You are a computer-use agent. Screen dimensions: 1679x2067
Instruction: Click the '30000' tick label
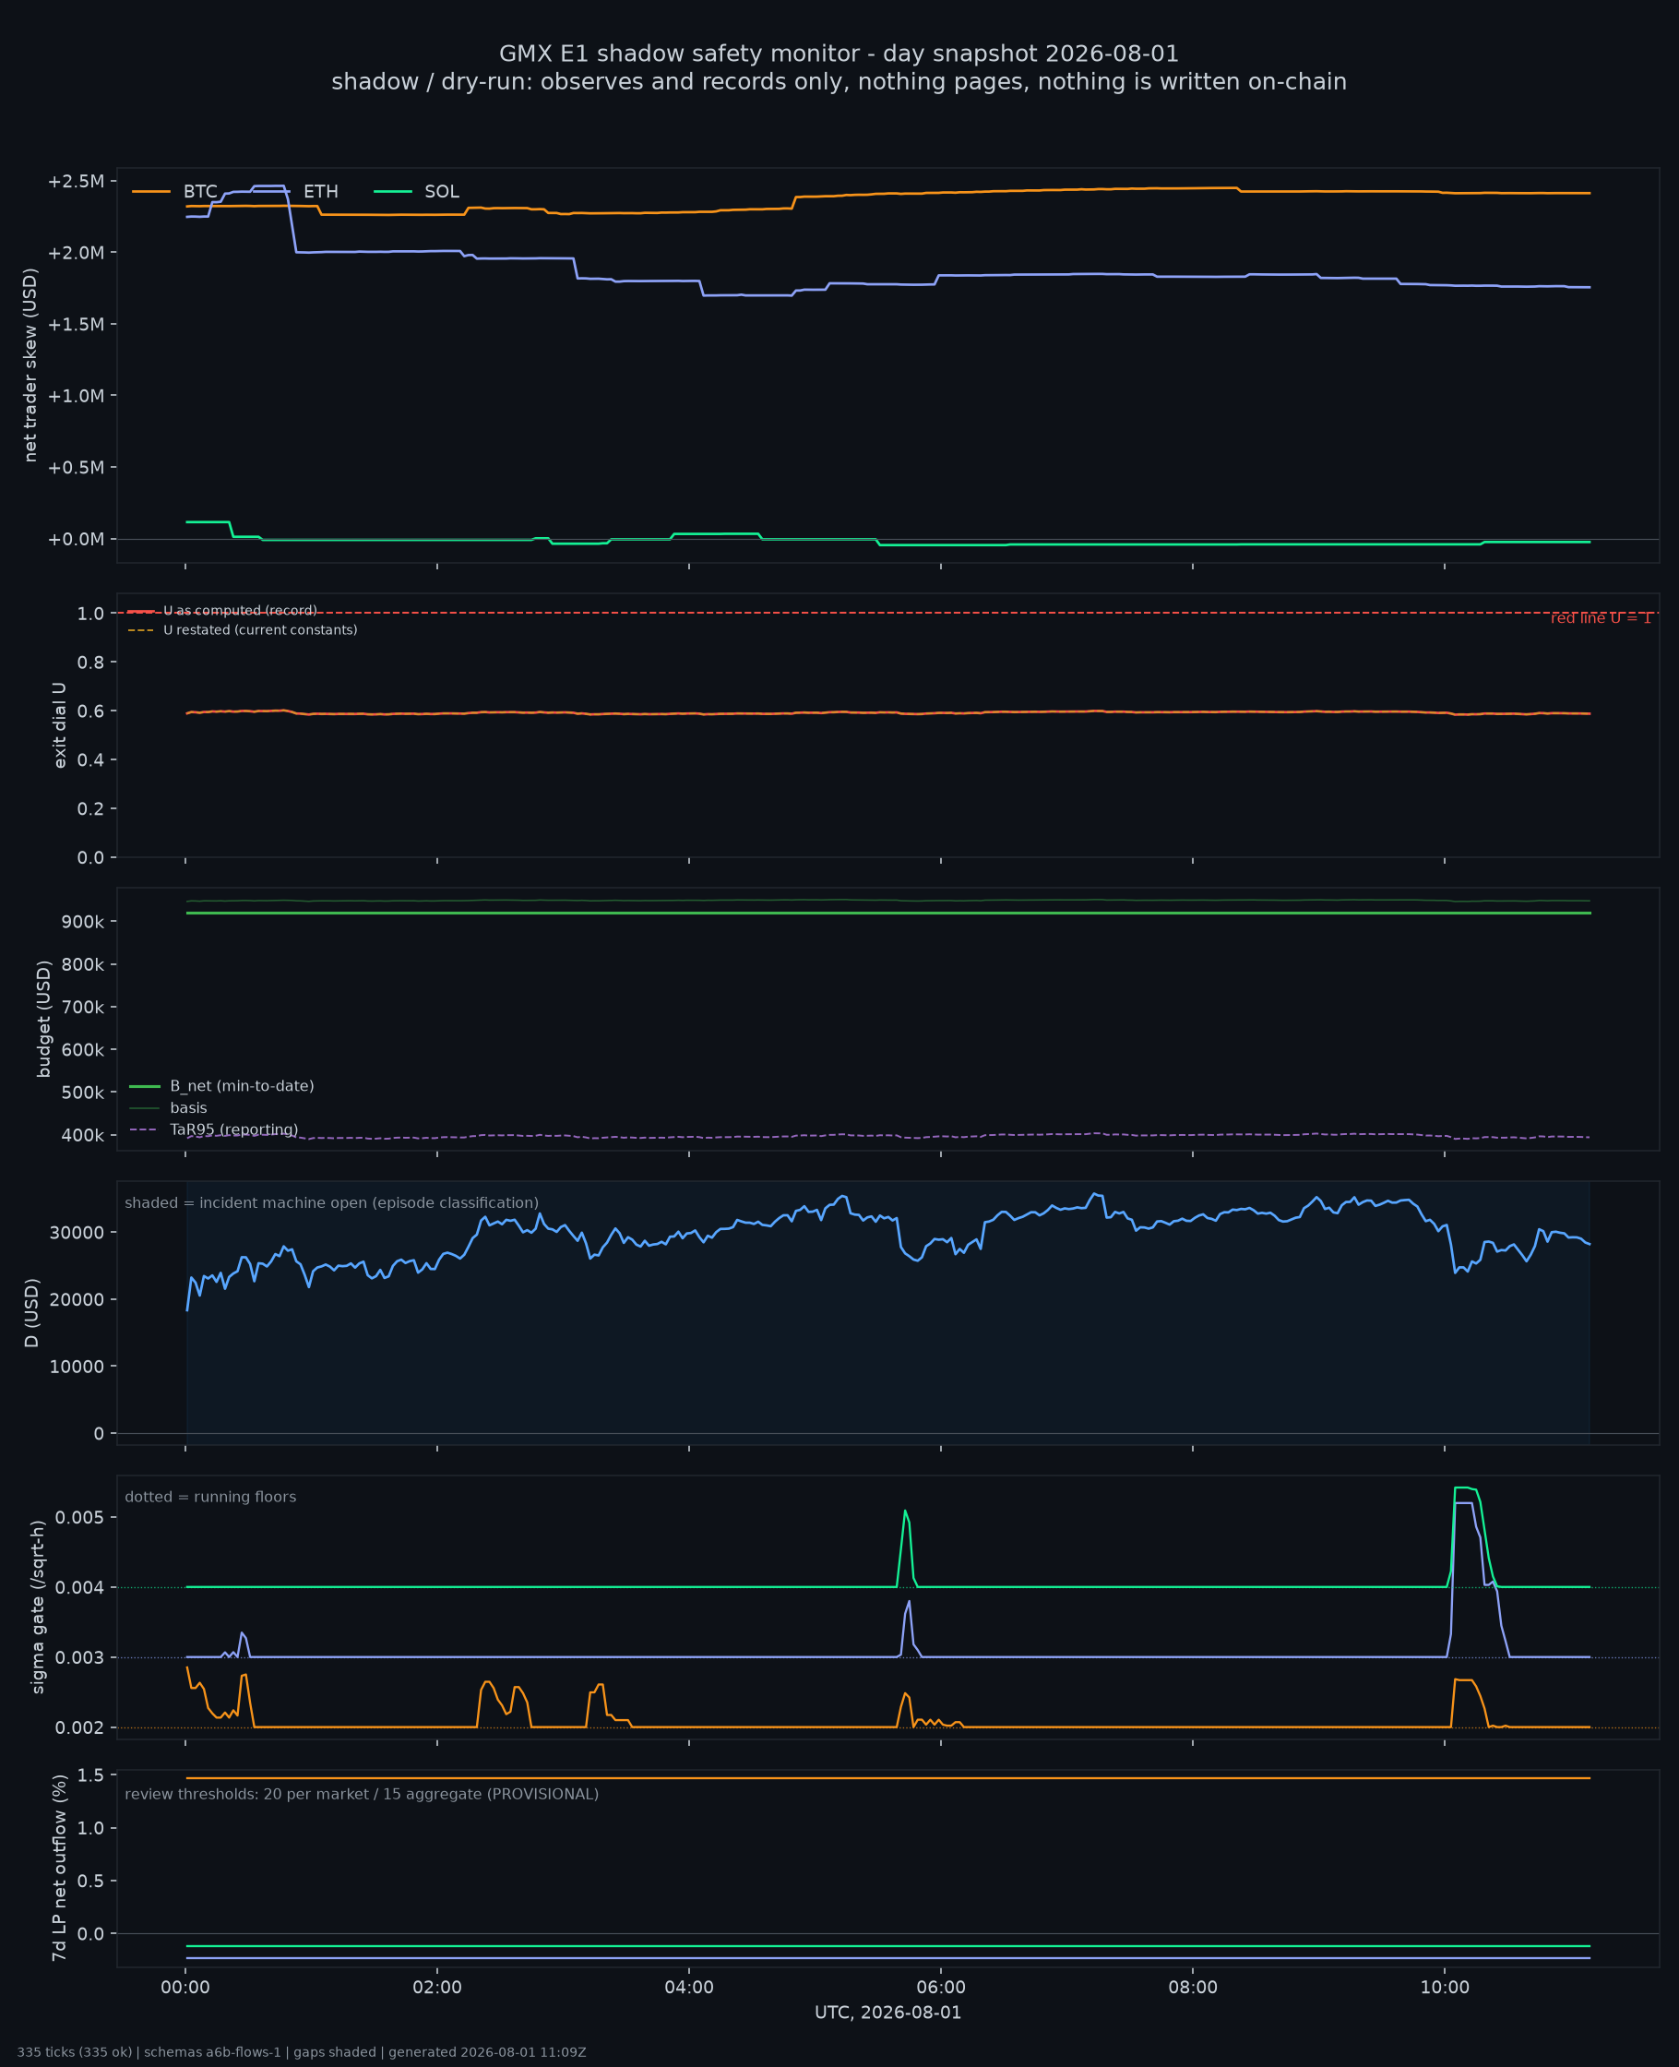pyautogui.click(x=79, y=1233)
